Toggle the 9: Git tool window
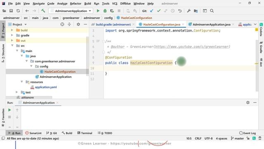Image resolution: width=264 pixels, height=149 pixels. 52,133
